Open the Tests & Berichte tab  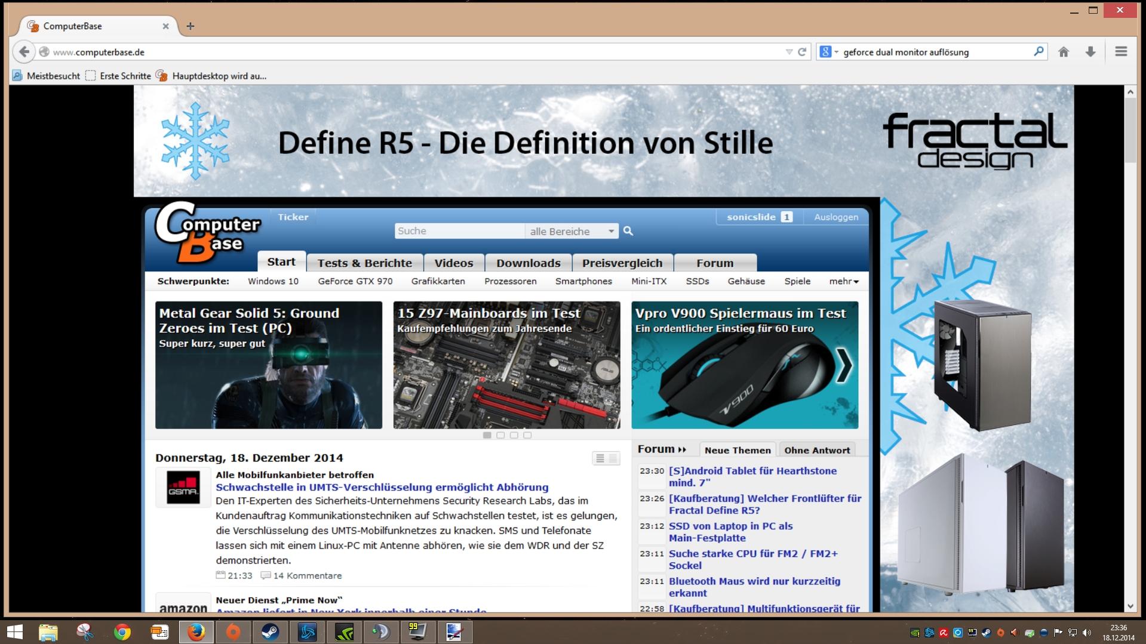click(365, 263)
